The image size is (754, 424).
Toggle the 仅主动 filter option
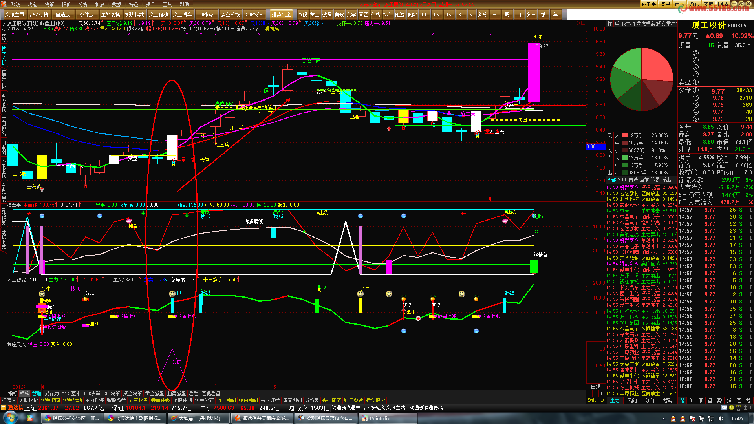[x=628, y=24]
